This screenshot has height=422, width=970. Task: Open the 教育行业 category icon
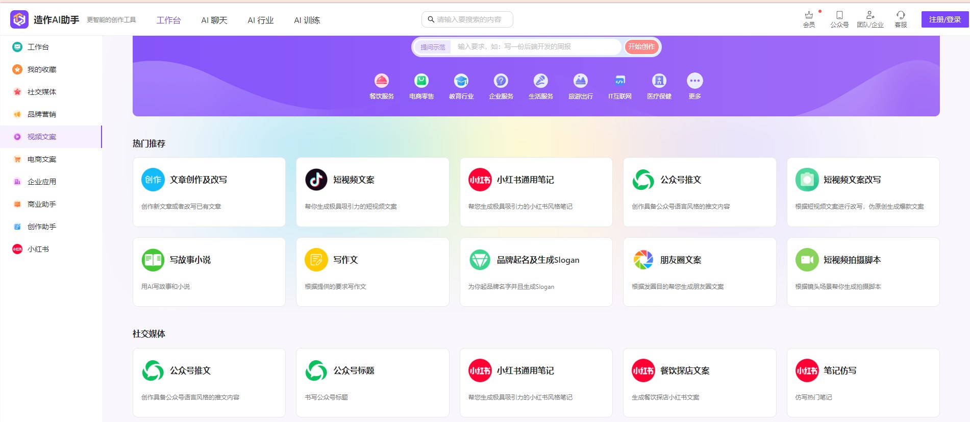(461, 81)
